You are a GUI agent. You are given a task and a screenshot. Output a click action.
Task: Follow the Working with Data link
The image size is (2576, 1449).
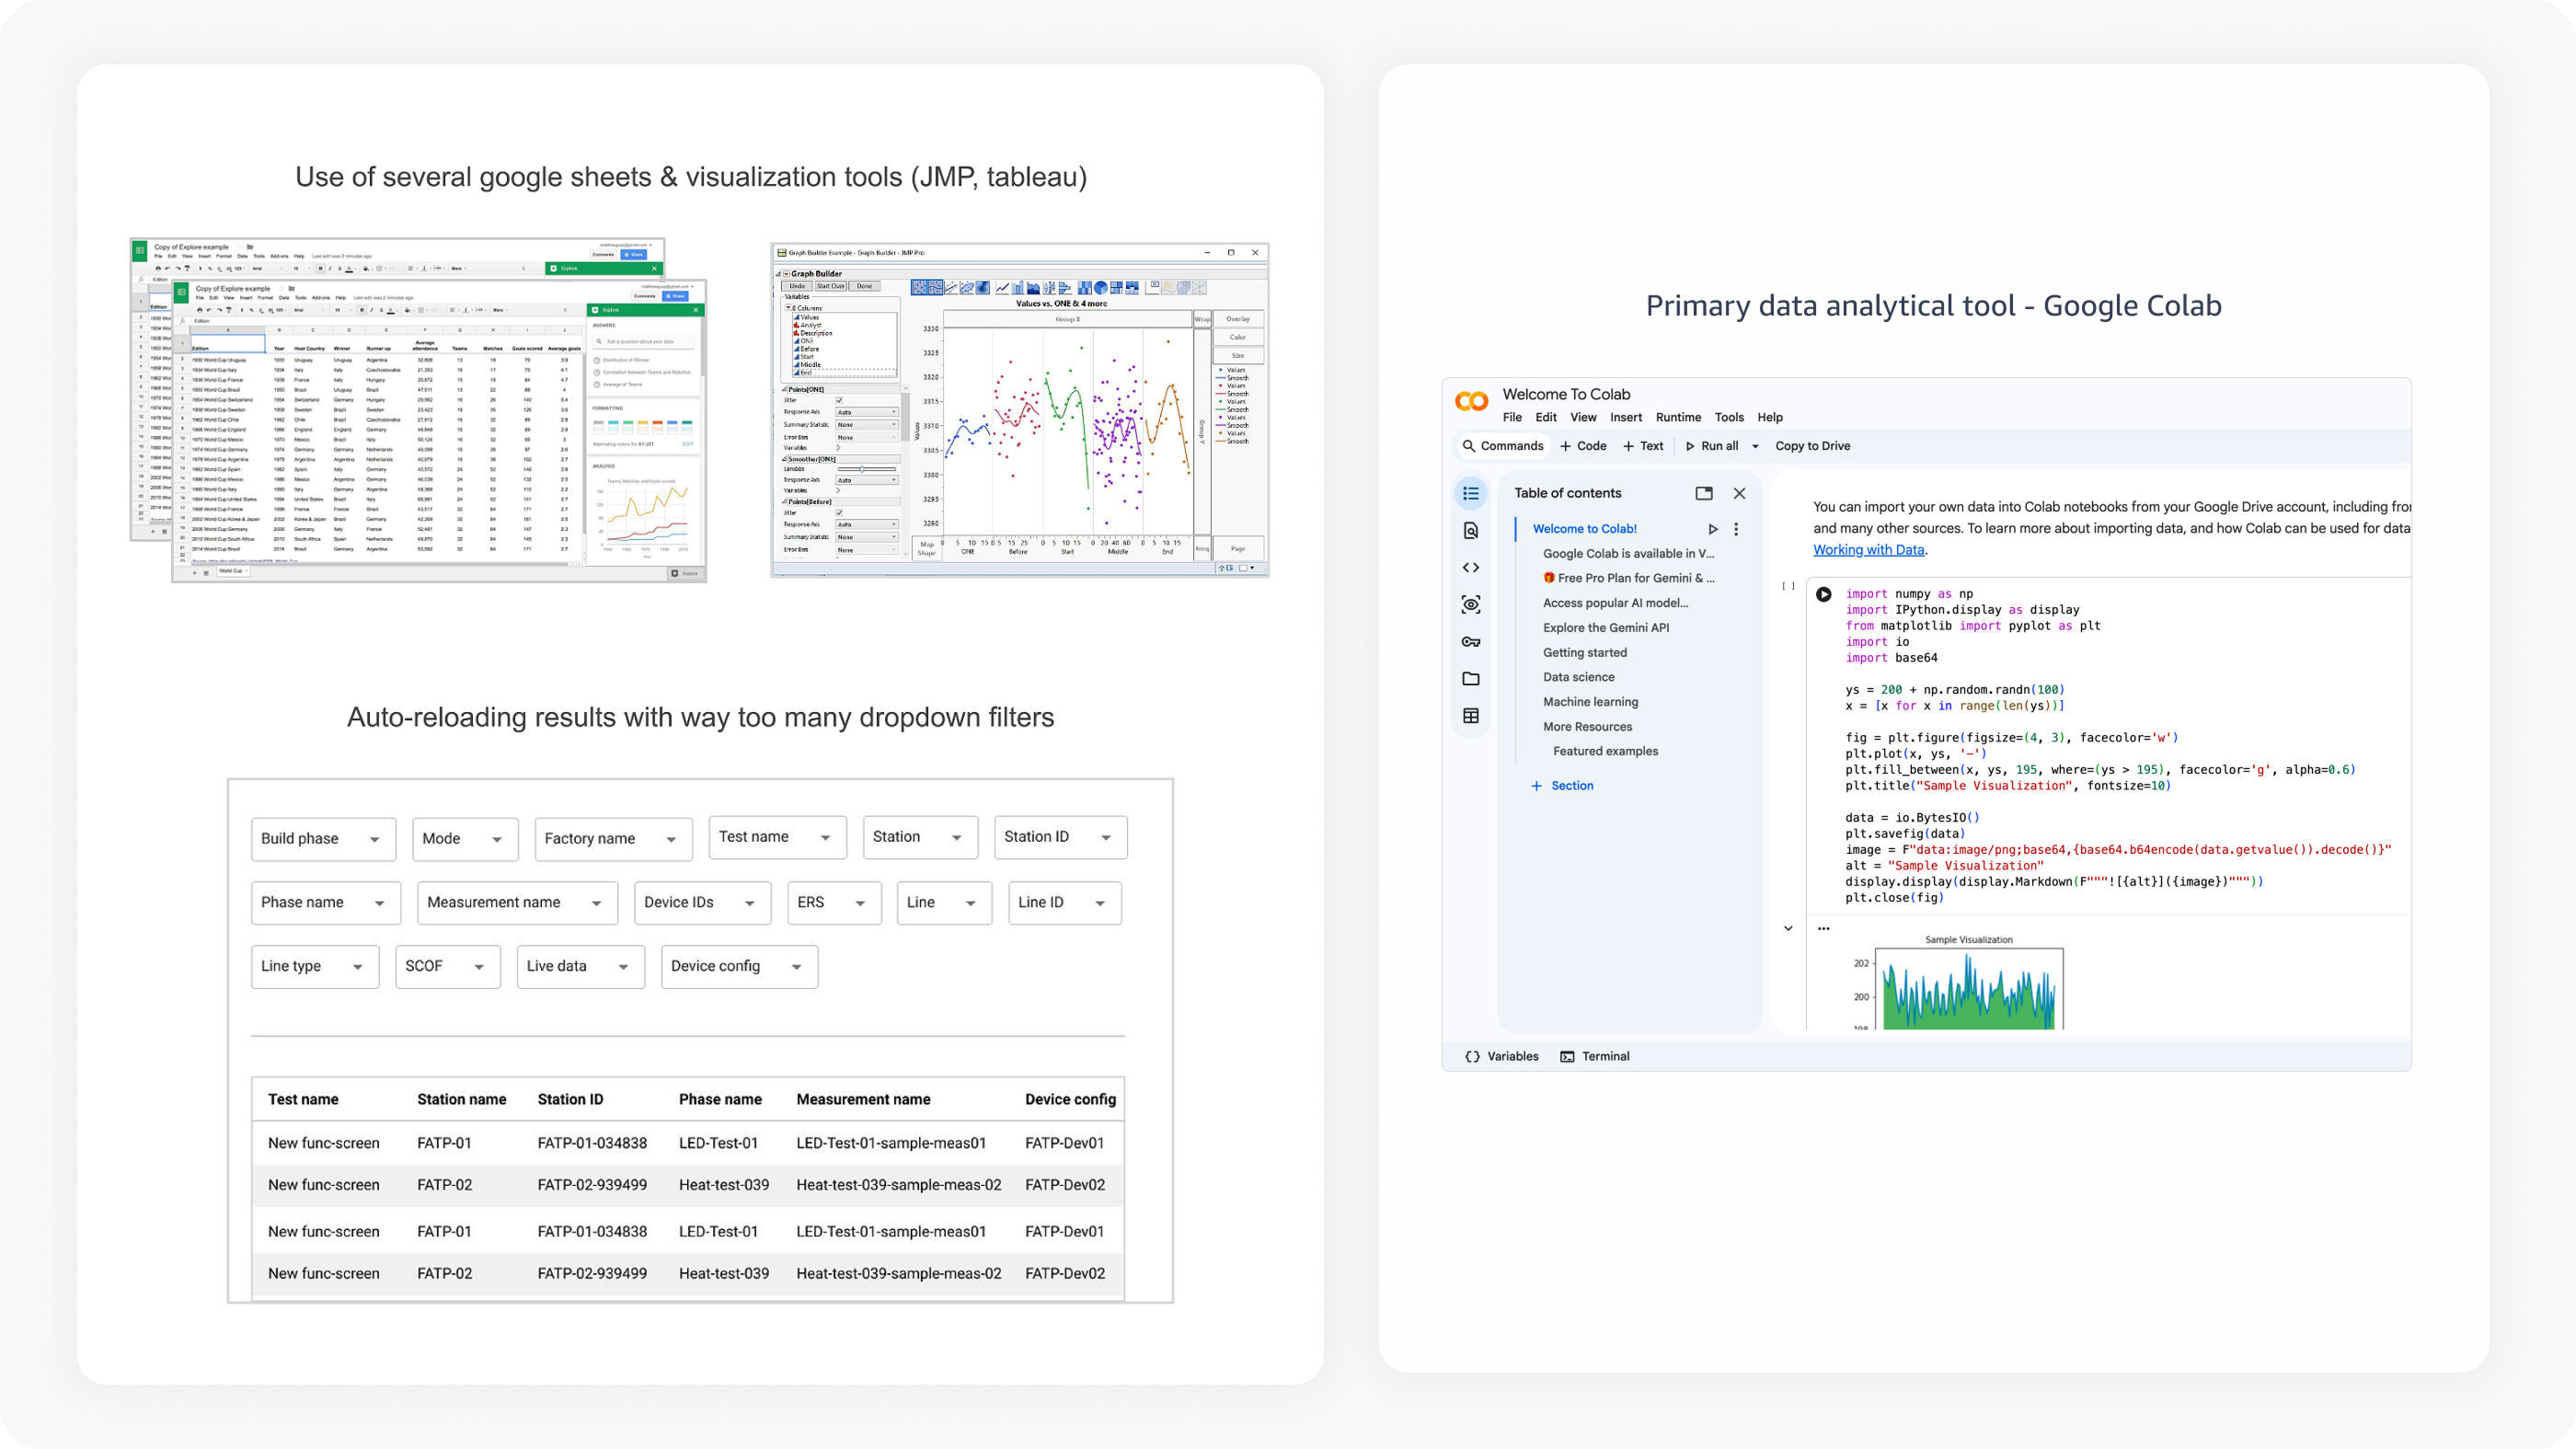pyautogui.click(x=1868, y=550)
